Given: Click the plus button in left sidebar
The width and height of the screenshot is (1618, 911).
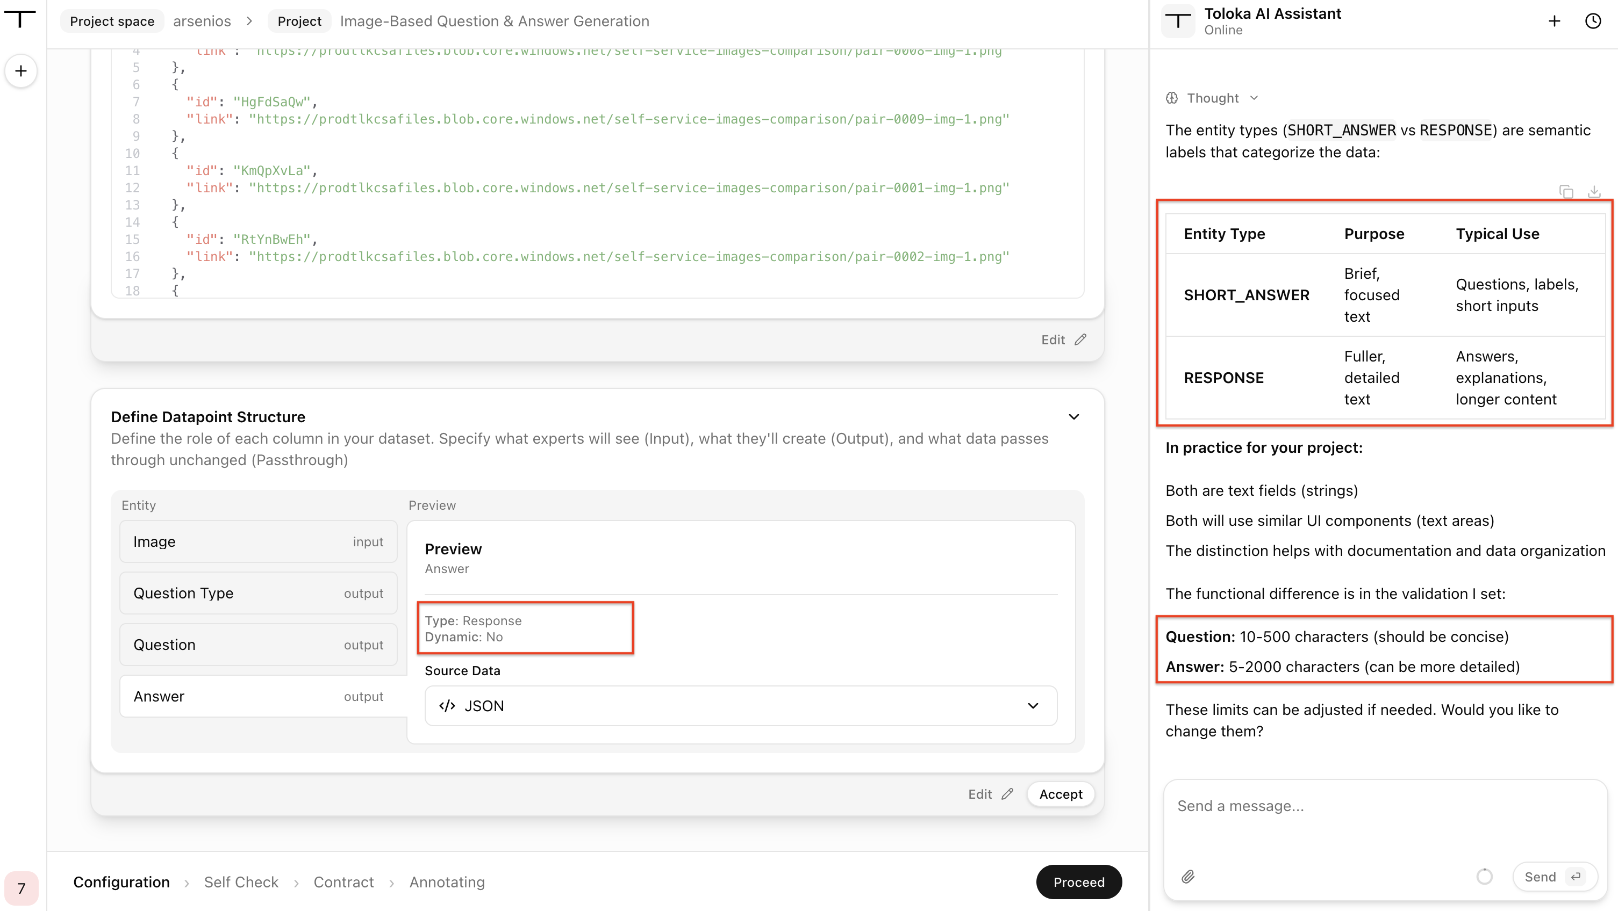Looking at the screenshot, I should pos(21,71).
